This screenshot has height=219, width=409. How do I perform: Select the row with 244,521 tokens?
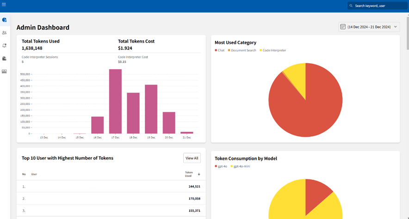111,187
